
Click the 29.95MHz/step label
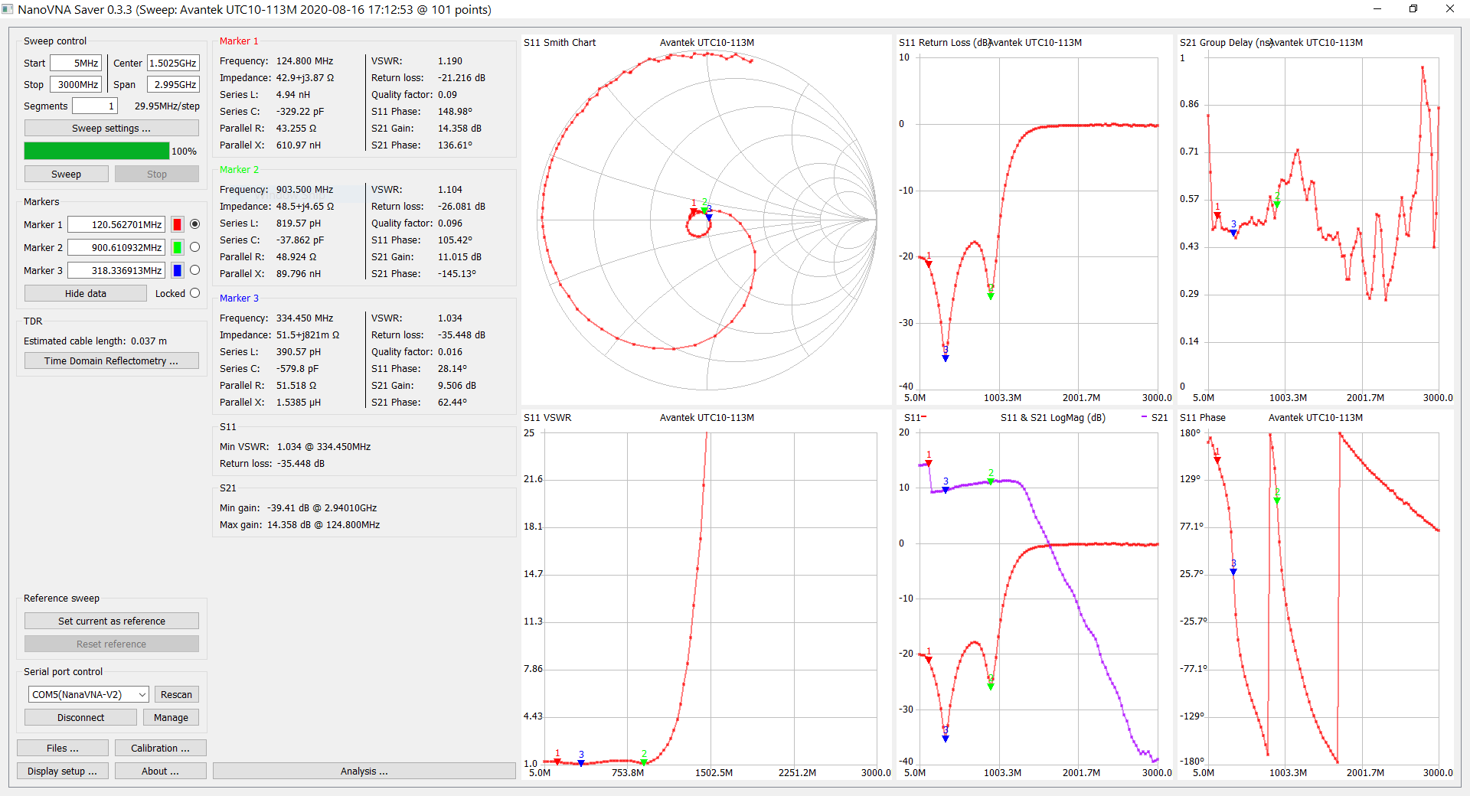167,106
